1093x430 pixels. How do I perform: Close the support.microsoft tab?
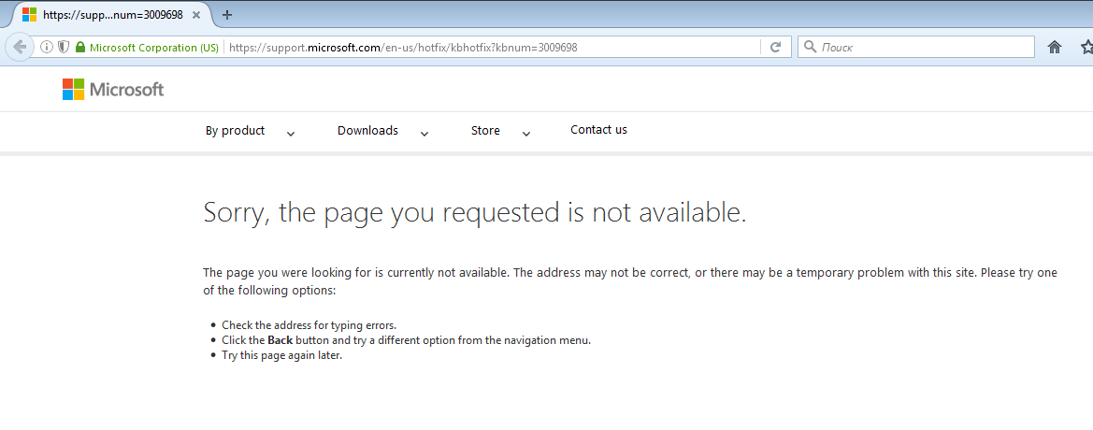tap(198, 15)
